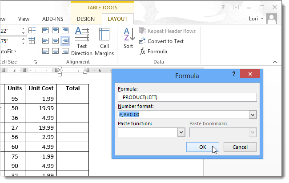Collapse the ribbon with arrow
The image size is (289, 183).
[x=275, y=62]
